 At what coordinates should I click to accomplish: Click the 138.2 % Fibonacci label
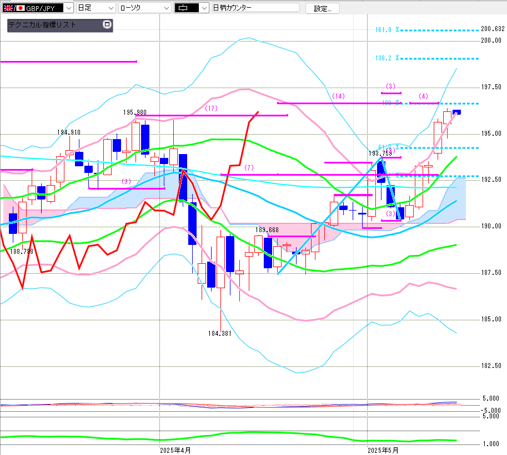pos(387,58)
